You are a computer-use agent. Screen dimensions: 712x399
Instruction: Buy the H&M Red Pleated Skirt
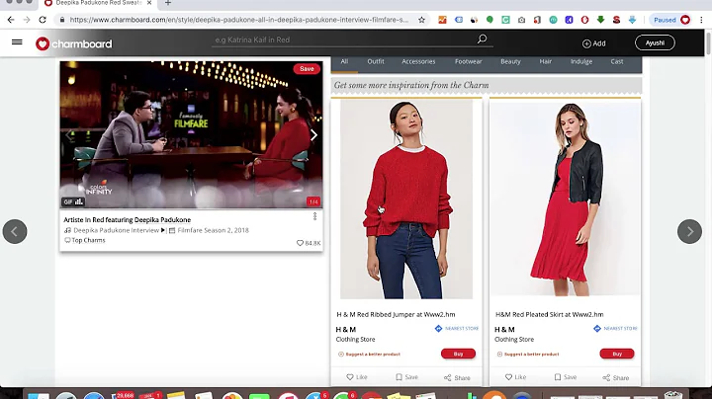pos(617,354)
